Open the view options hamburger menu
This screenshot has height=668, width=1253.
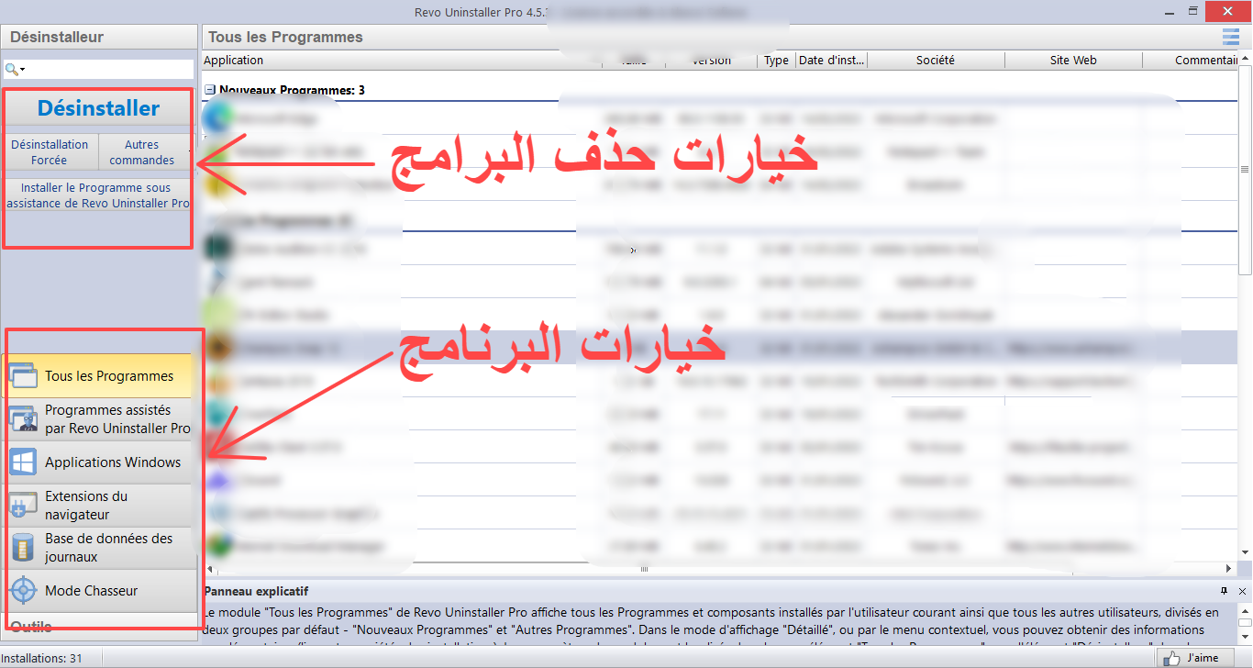click(1230, 37)
